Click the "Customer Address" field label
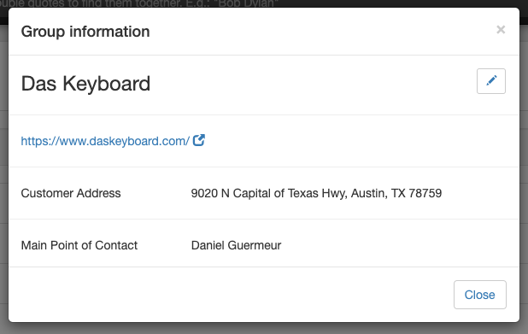 click(71, 193)
